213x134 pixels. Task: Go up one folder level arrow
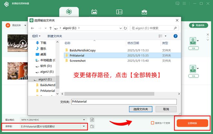[47, 28]
